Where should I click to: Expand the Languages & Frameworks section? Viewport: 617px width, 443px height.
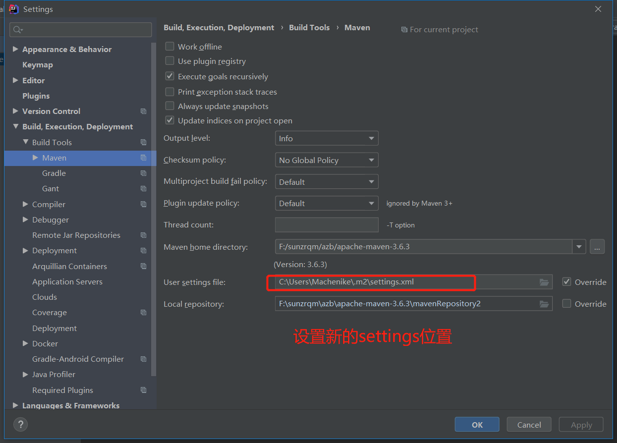pyautogui.click(x=15, y=405)
